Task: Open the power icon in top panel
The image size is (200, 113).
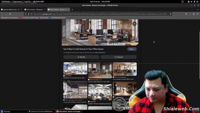Action: 197,2
